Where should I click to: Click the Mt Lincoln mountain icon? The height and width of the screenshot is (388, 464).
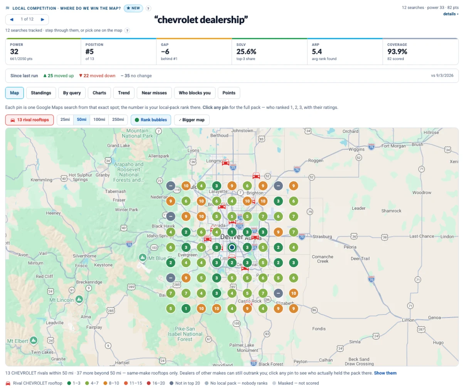click(79, 299)
